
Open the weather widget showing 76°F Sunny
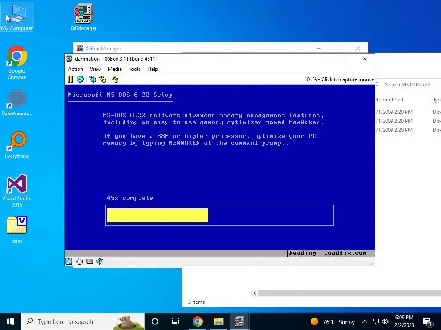[x=332, y=321]
